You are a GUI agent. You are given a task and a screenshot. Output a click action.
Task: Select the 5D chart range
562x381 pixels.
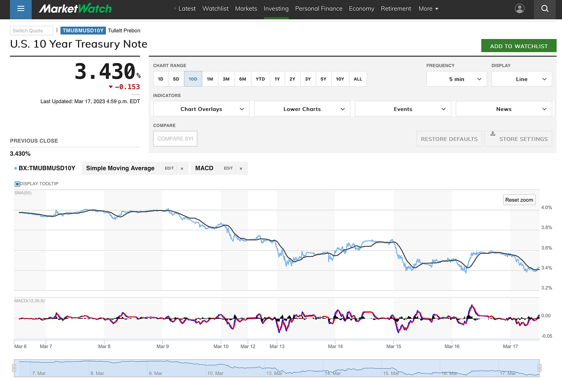[x=176, y=79]
